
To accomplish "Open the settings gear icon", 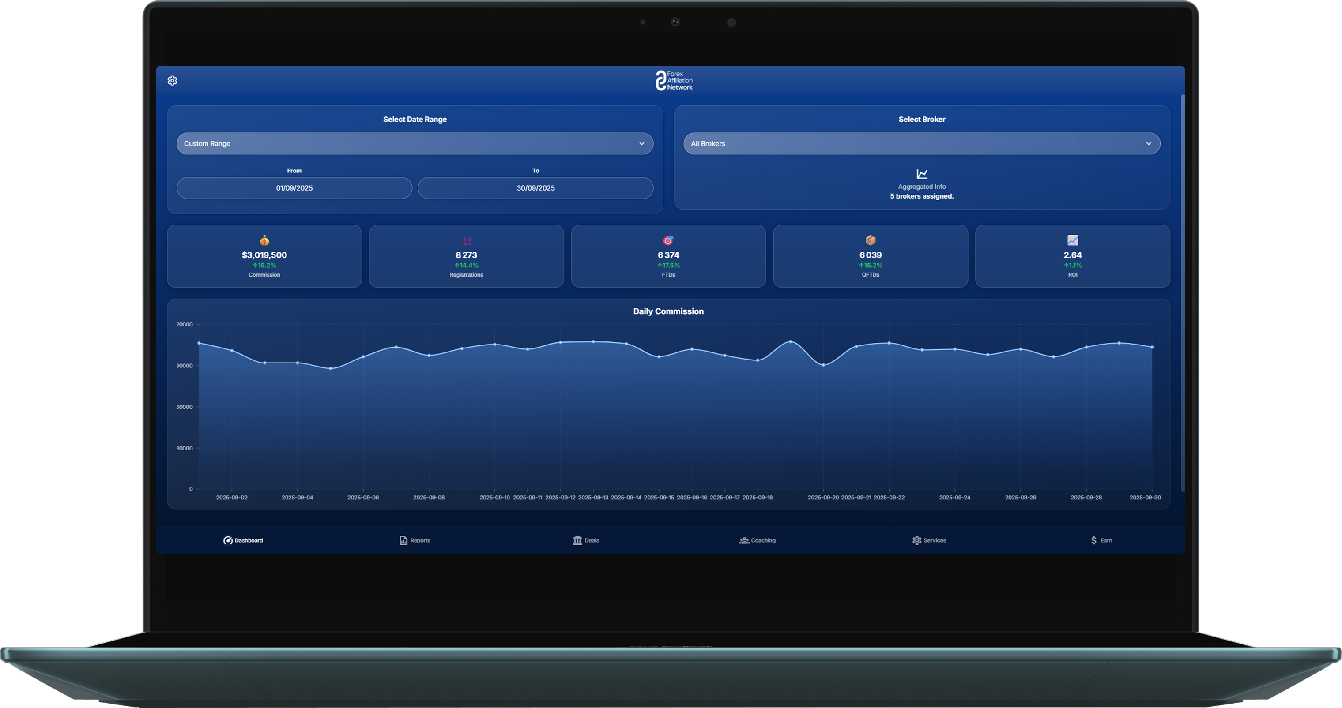I will pos(173,81).
